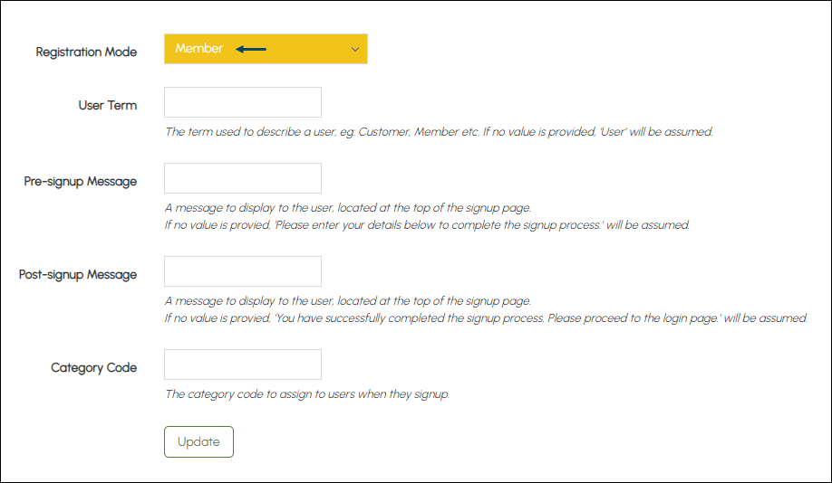Viewport: 832px width, 483px height.
Task: Click the 'Please enter your details below' hint line
Action: pyautogui.click(x=427, y=225)
